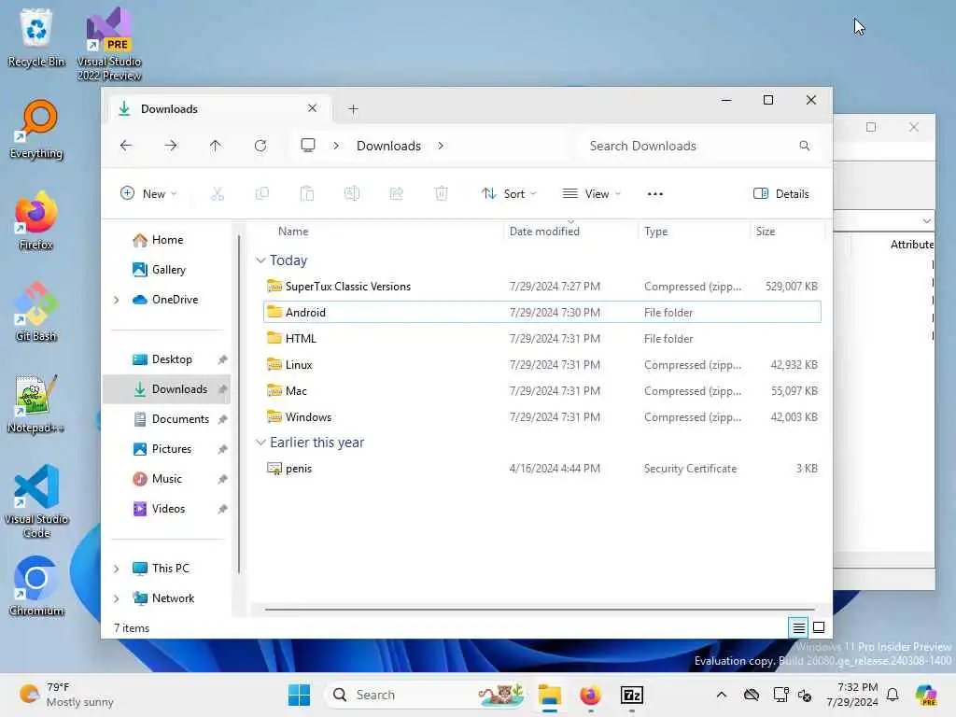Select the Git Bash desktop shortcut
The height and width of the screenshot is (717, 956).
(36, 312)
